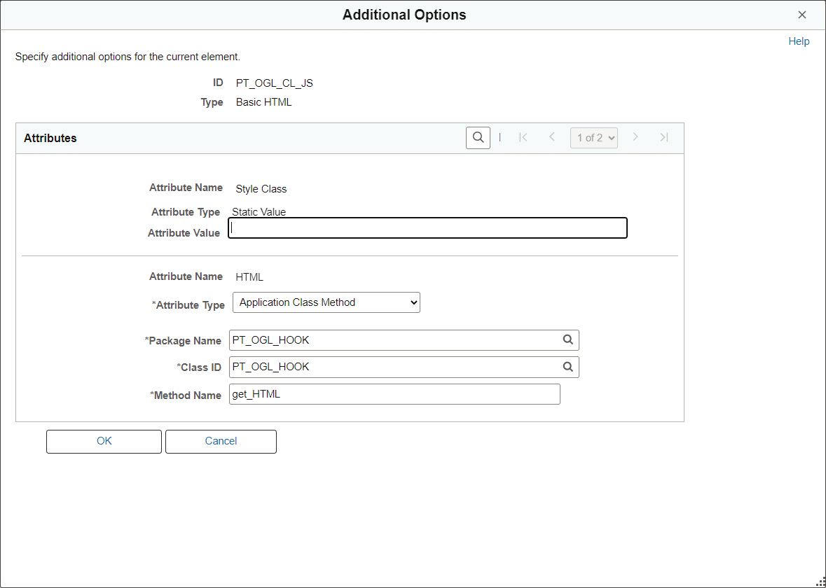Click the Help link
The height and width of the screenshot is (588, 826).
click(799, 41)
